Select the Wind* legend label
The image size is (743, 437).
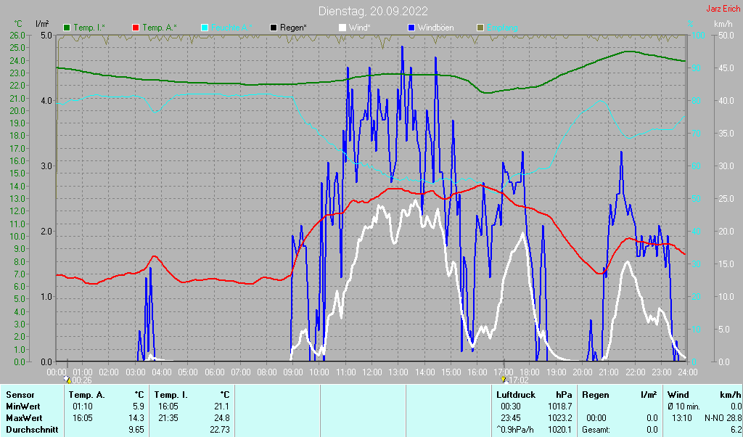click(360, 28)
